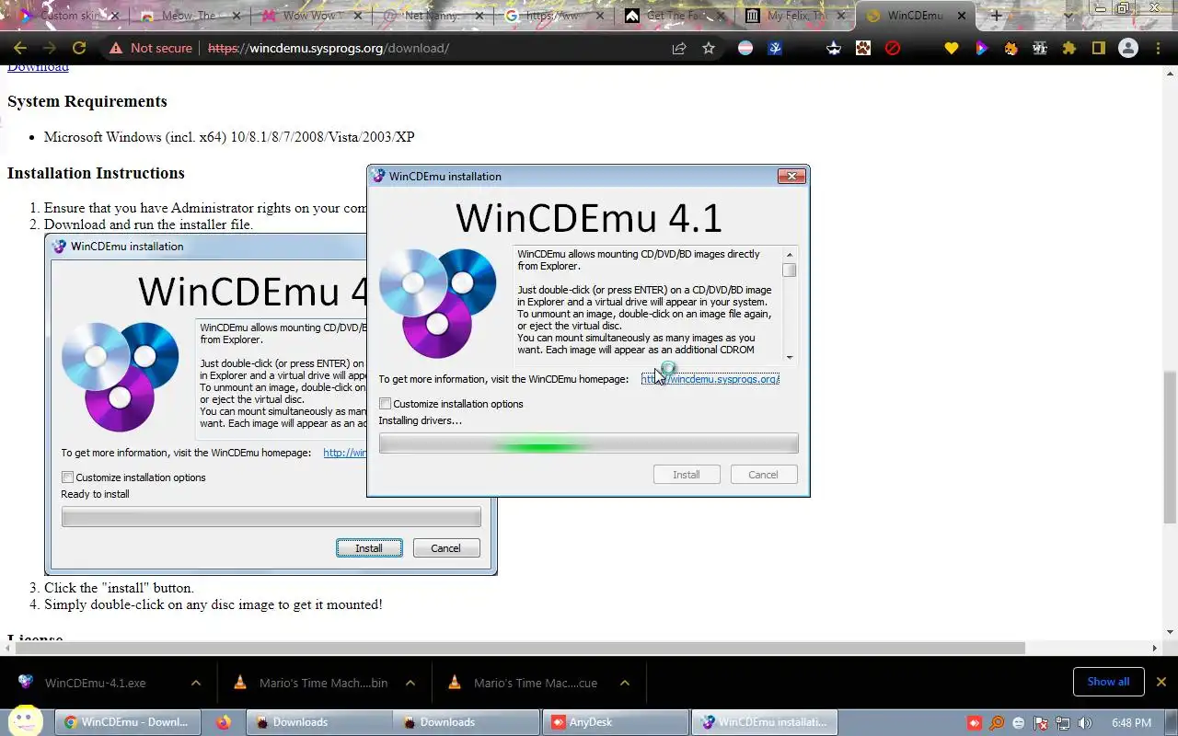Screen dimensions: 1178x736
Task: Close the downloads shelf bar
Action: [x=1161, y=682]
